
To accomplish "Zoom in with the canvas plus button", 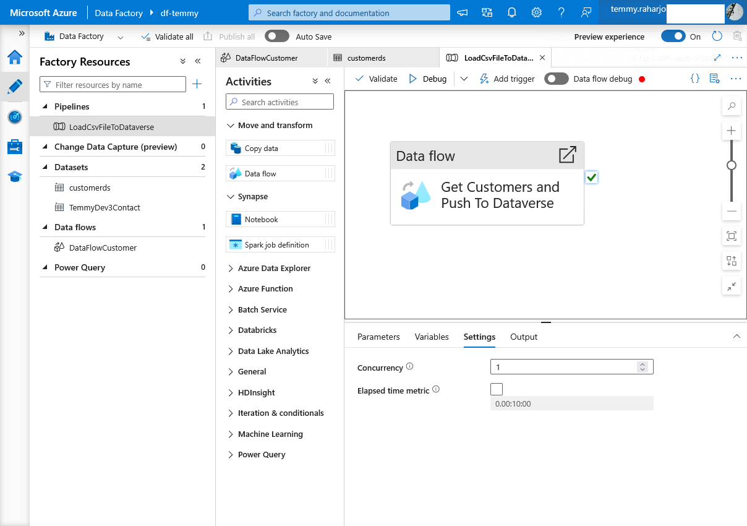I will 732,131.
